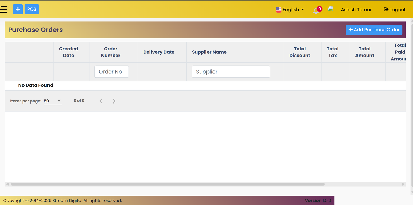Viewport: 413px width, 205px height.
Task: Open the English language dropdown
Action: pyautogui.click(x=290, y=10)
